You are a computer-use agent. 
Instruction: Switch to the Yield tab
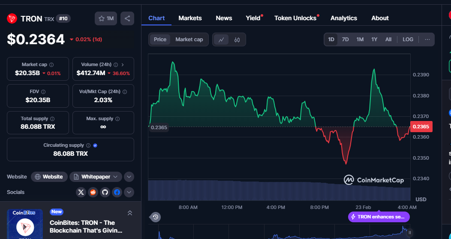(253, 18)
